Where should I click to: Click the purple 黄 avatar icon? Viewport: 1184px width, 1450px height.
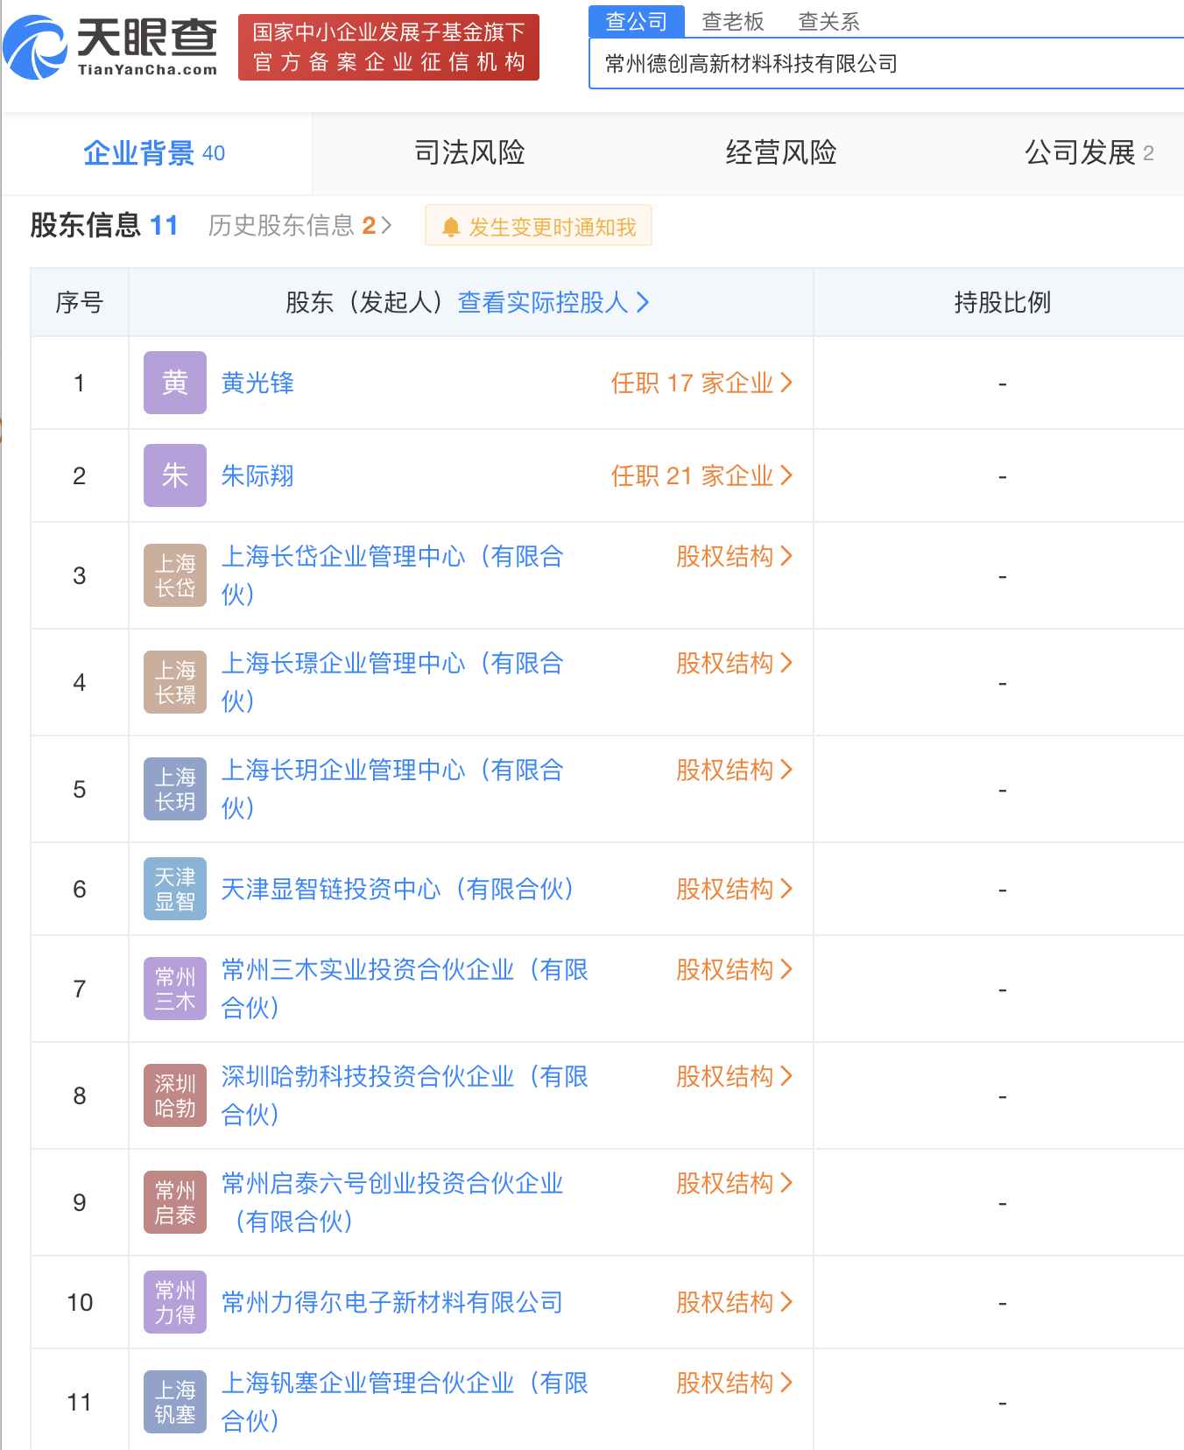point(175,383)
